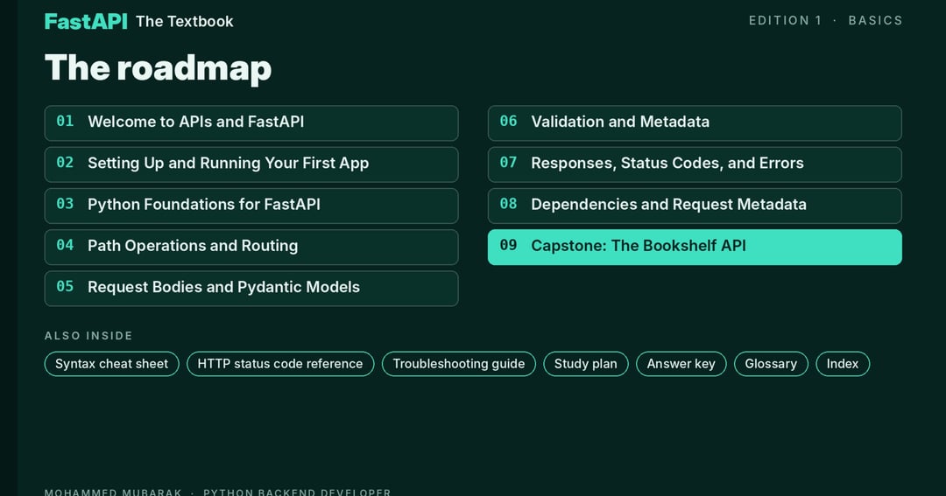Select the 'Study plan' pill
Screen dimensions: 946x496
586,364
